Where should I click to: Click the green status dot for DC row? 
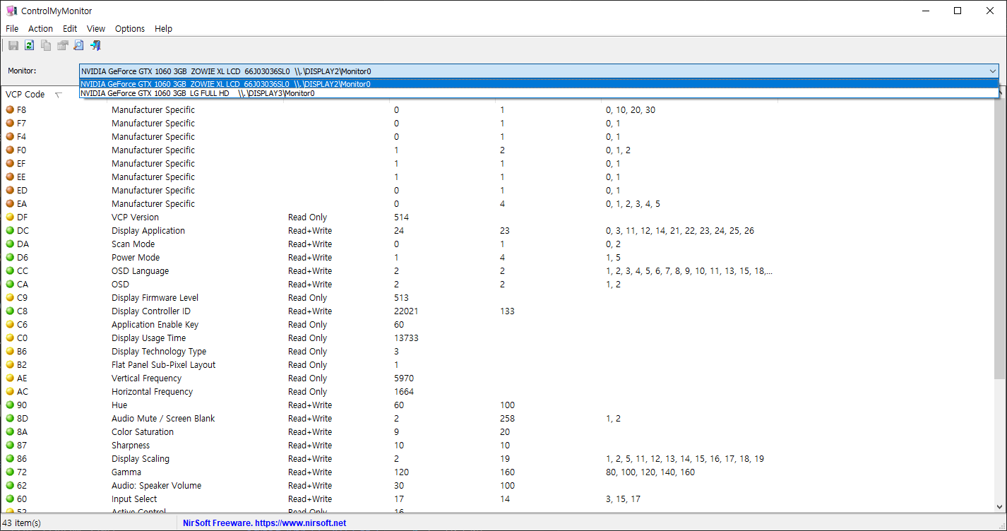click(10, 231)
